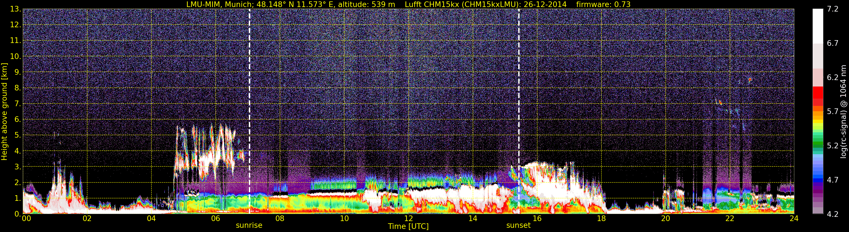This screenshot has width=849, height=232.
Task: Click the height tick label '3.'
Action: (x=17, y=167)
